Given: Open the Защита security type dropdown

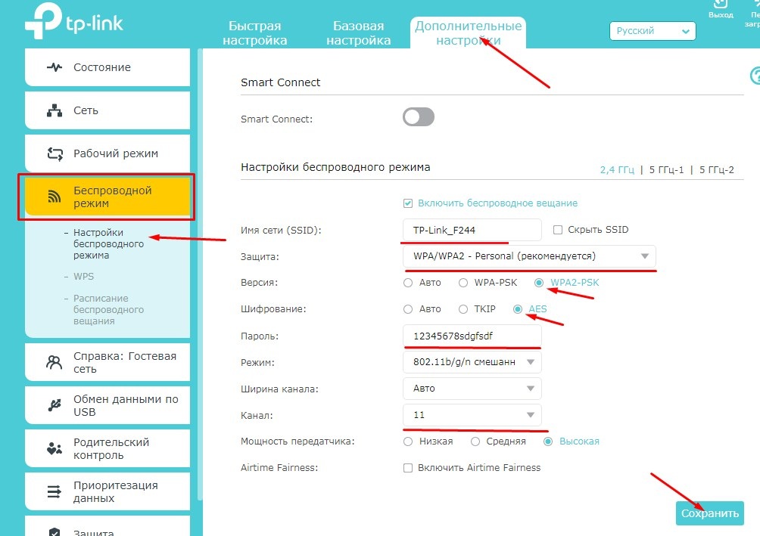Looking at the screenshot, I should [529, 256].
